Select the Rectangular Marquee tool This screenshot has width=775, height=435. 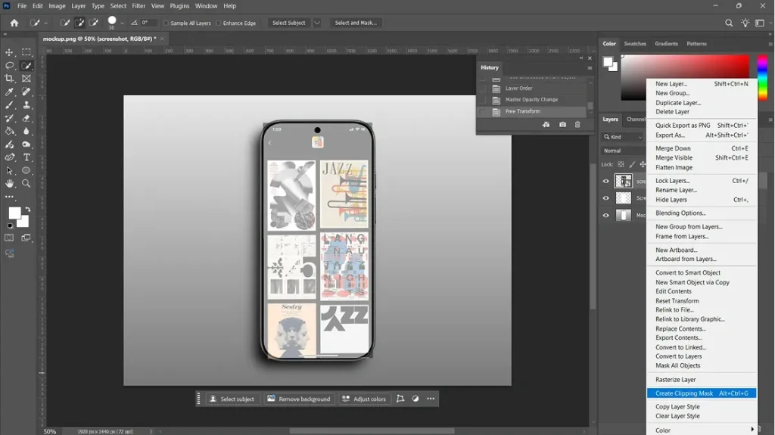(26, 52)
